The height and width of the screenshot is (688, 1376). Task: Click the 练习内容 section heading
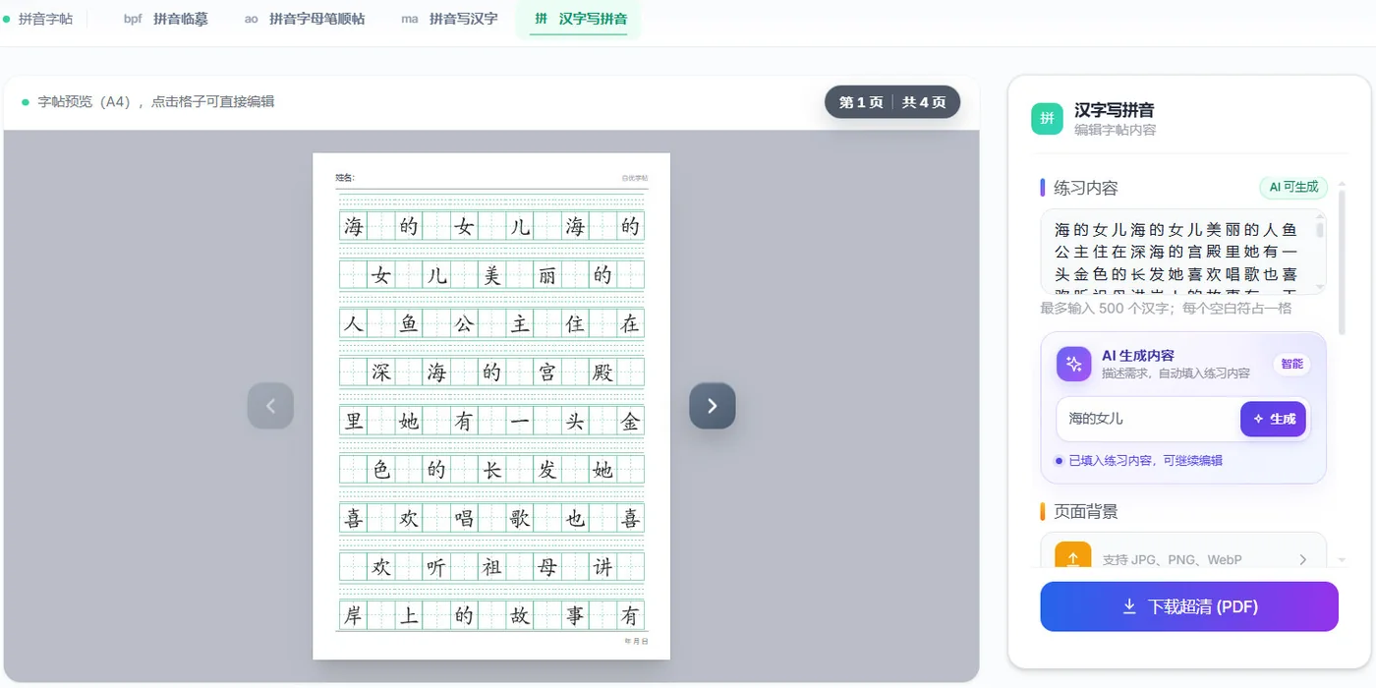[1086, 188]
